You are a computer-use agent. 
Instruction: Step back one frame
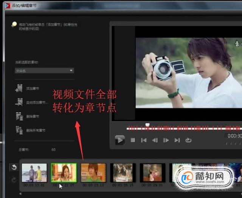point(155,140)
